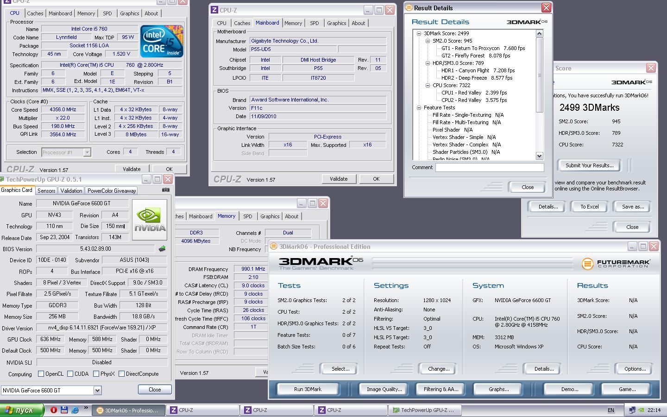Collapse the CPU Score tree node
This screenshot has width=667, height=417.
[x=428, y=85]
